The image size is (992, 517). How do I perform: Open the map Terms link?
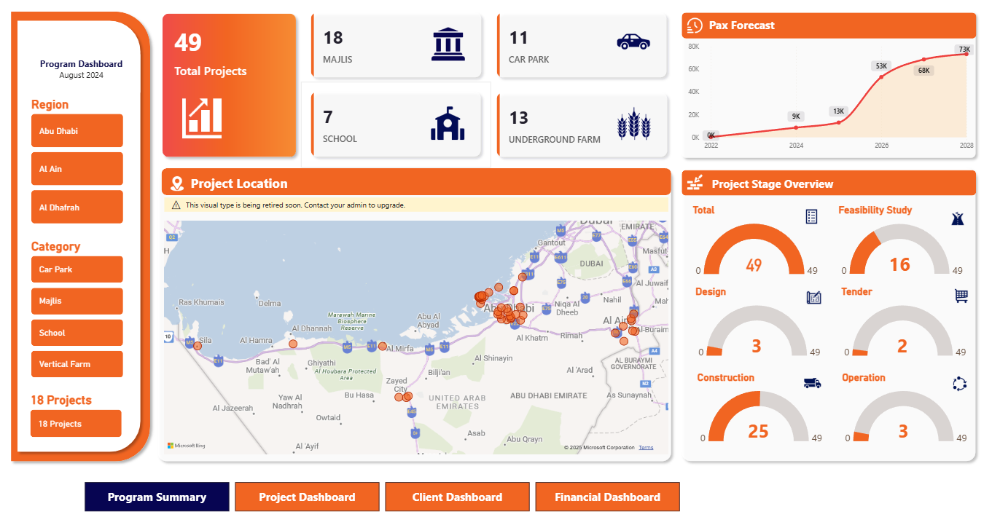[646, 447]
